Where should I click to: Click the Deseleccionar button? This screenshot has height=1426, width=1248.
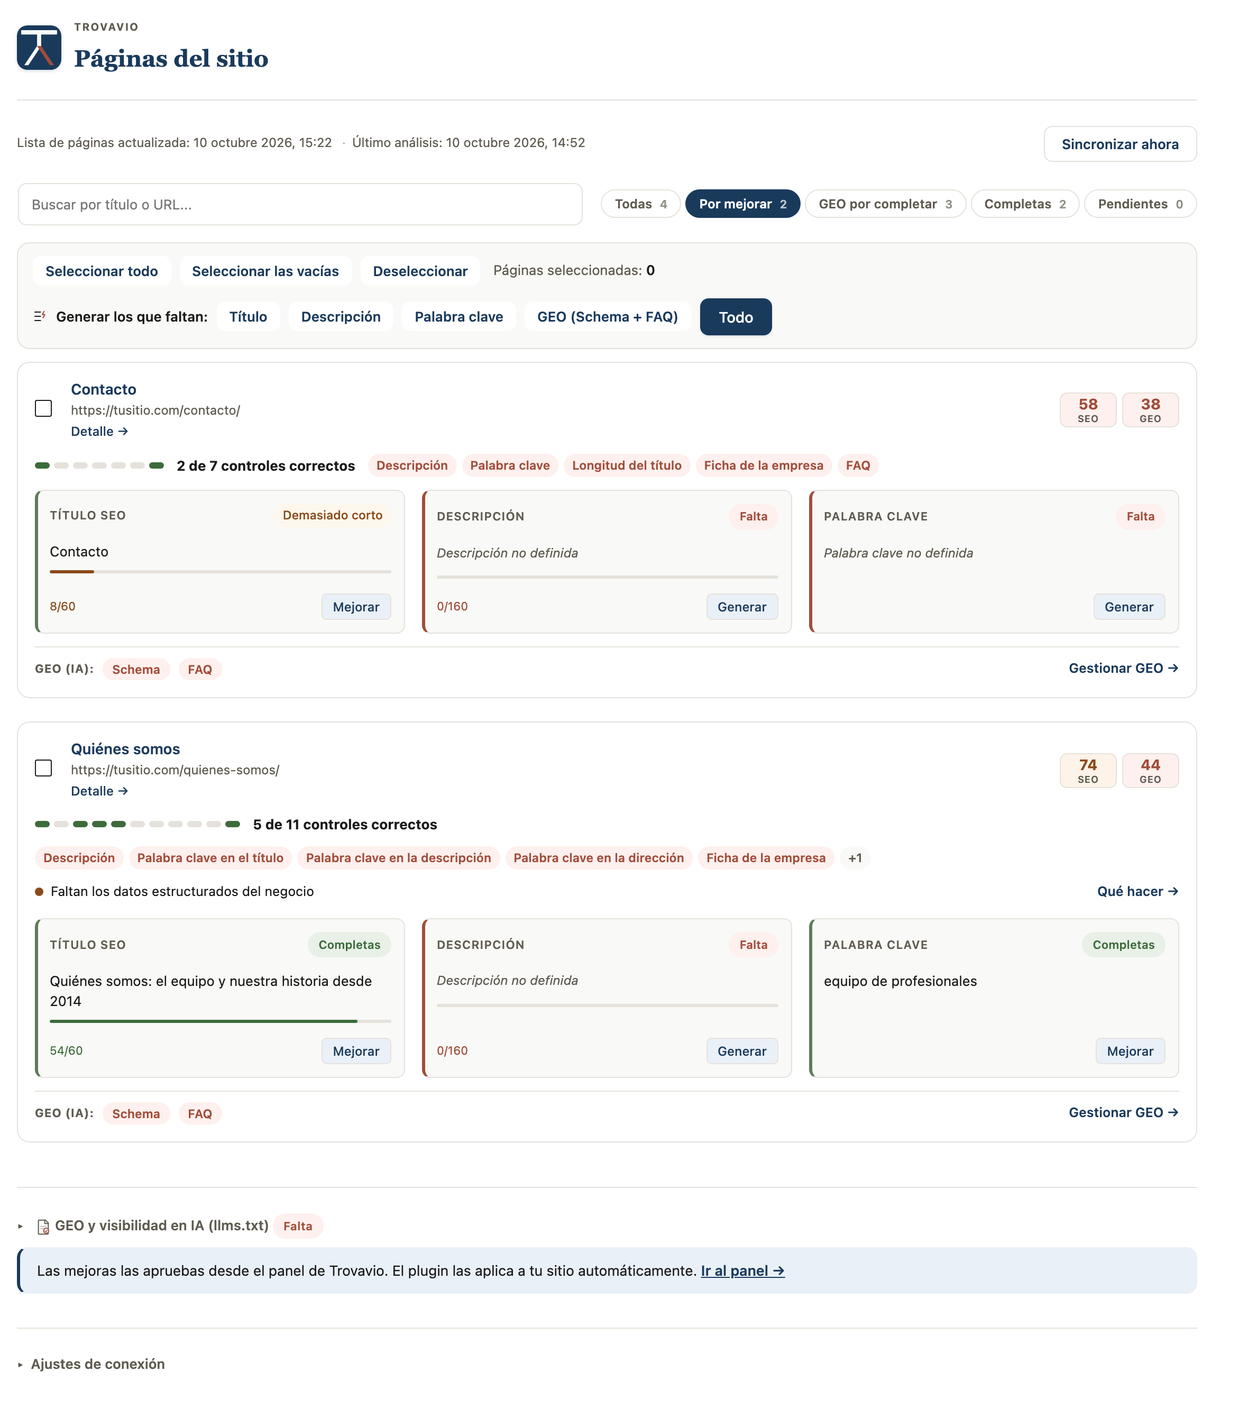tap(420, 271)
